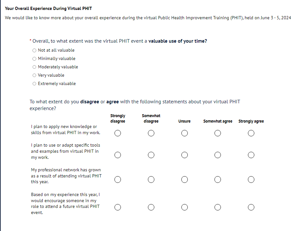Screen dimensions: 291x231
Task: Choose Strongly agree for professional network growth
Action: 251,179
